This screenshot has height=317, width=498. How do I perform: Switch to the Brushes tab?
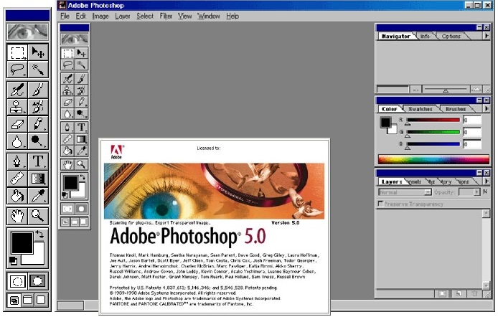tap(456, 109)
